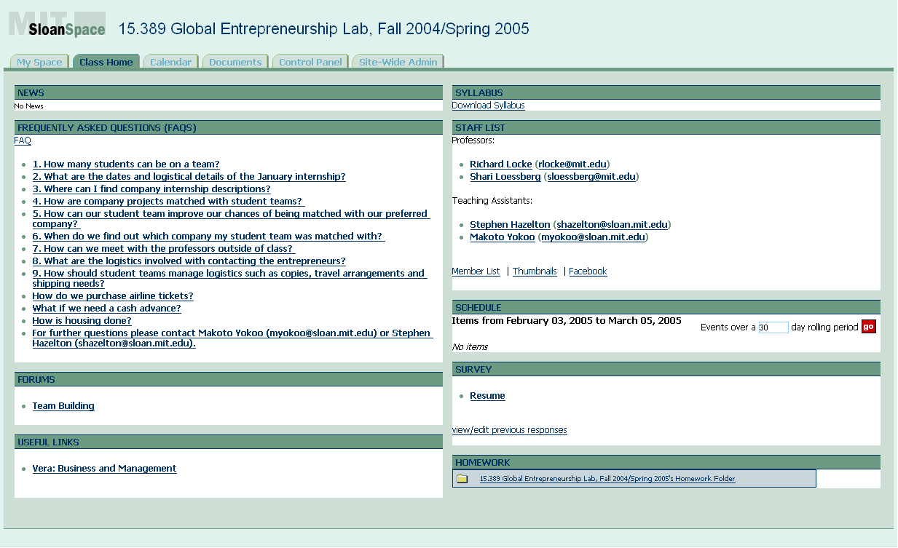898x548 pixels.
Task: Switch to the Calendar tab
Action: point(170,63)
